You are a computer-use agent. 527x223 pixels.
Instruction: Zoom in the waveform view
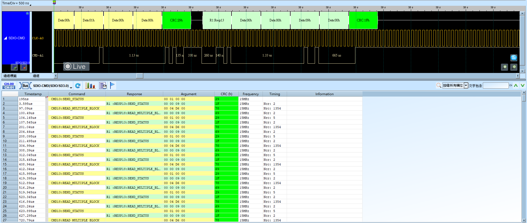[x=514, y=67]
